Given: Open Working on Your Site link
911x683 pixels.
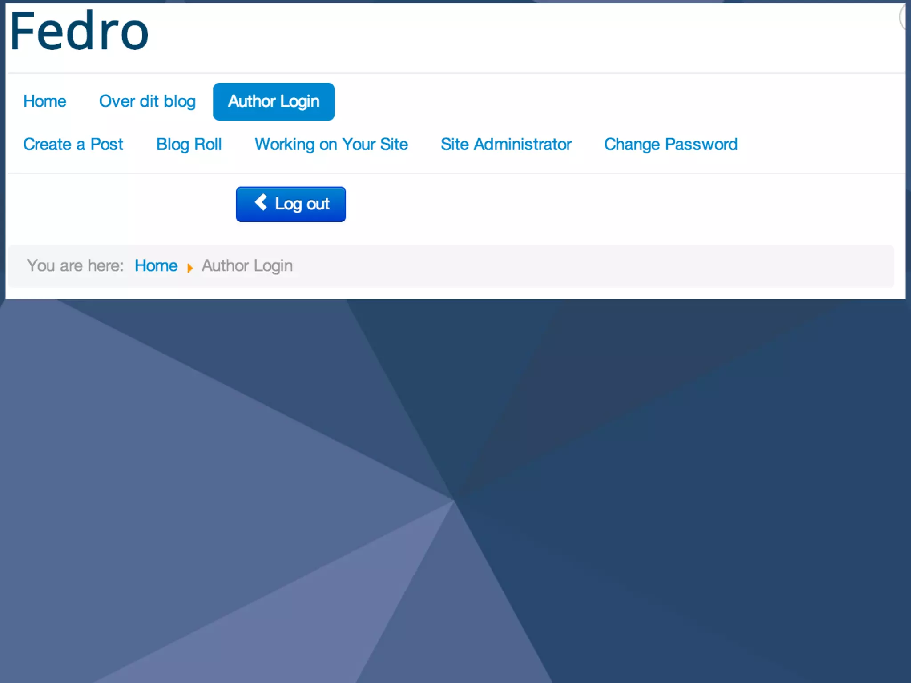Looking at the screenshot, I should (331, 145).
